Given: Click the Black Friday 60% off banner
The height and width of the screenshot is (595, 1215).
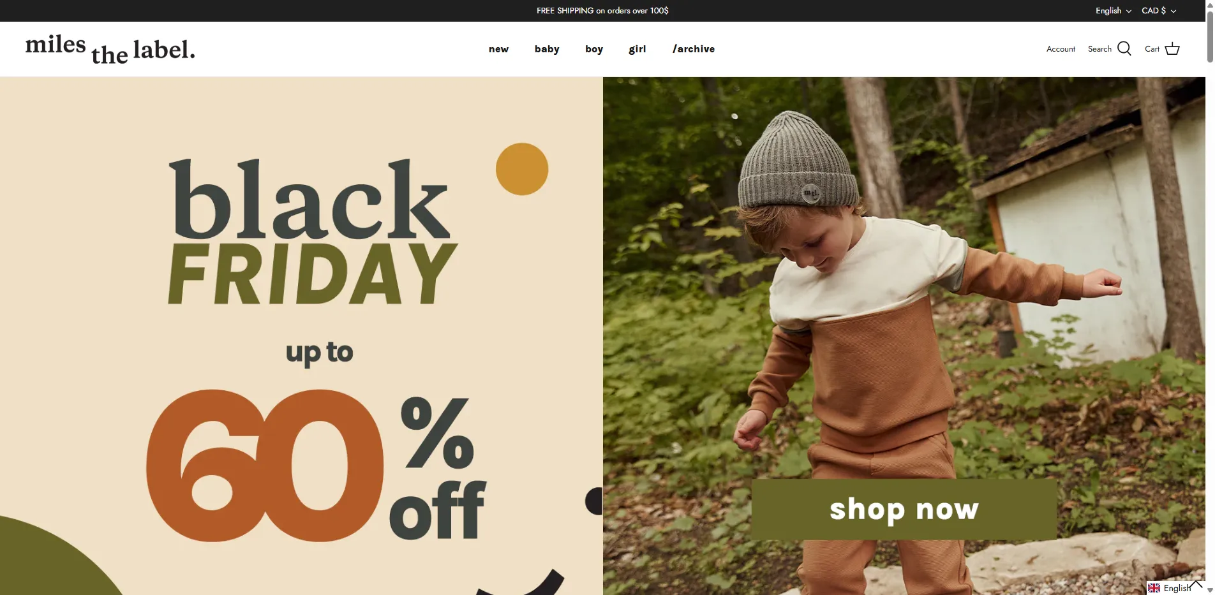Looking at the screenshot, I should tap(301, 336).
